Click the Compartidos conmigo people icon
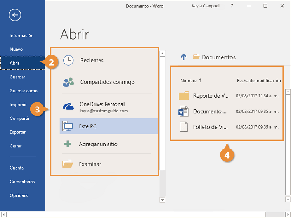This screenshot has height=218, width=291. [x=68, y=82]
